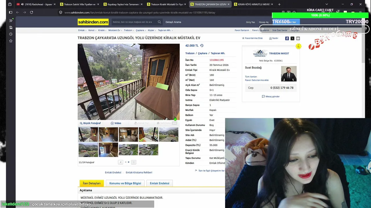Open Favori İlanlarım link
The width and height of the screenshot is (371, 208).
click(x=242, y=30)
